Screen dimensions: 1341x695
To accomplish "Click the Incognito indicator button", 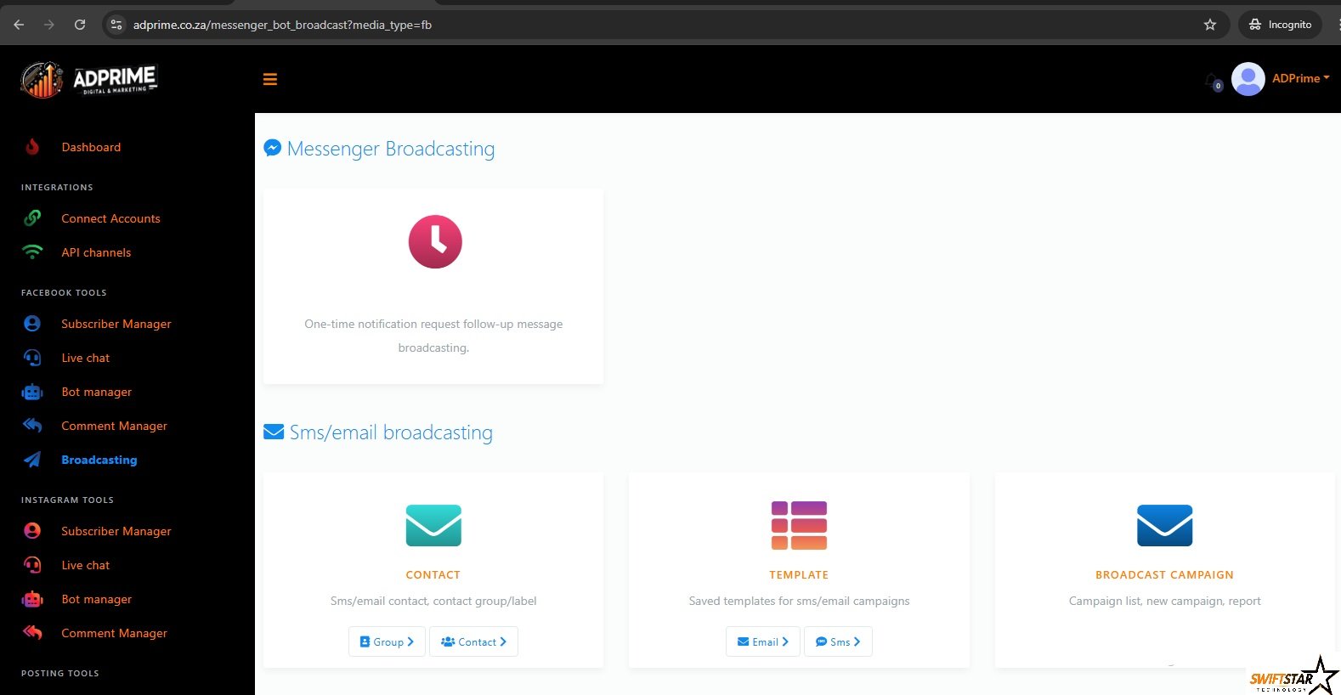I will coord(1280,25).
